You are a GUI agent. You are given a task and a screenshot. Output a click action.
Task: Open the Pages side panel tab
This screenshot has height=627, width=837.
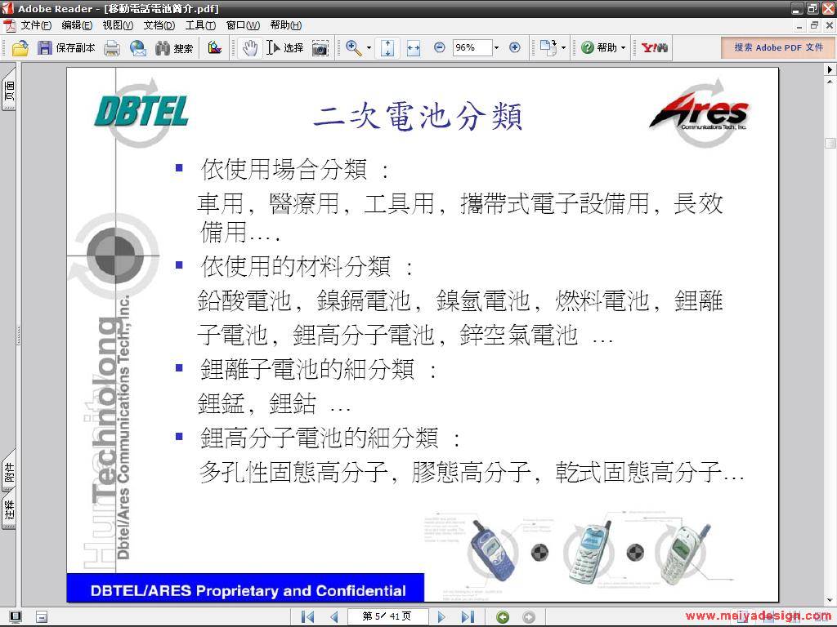pos(9,89)
